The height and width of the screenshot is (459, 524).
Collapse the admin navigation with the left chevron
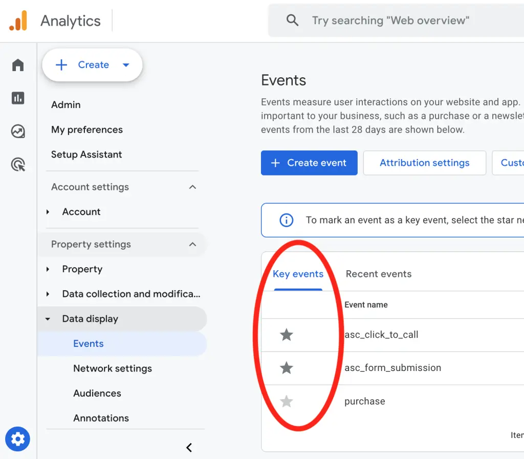[189, 447]
